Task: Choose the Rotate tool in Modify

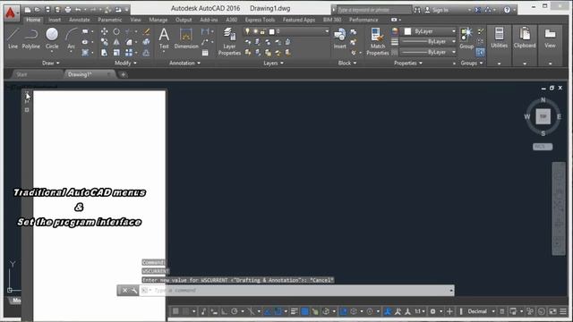Action: (116, 32)
